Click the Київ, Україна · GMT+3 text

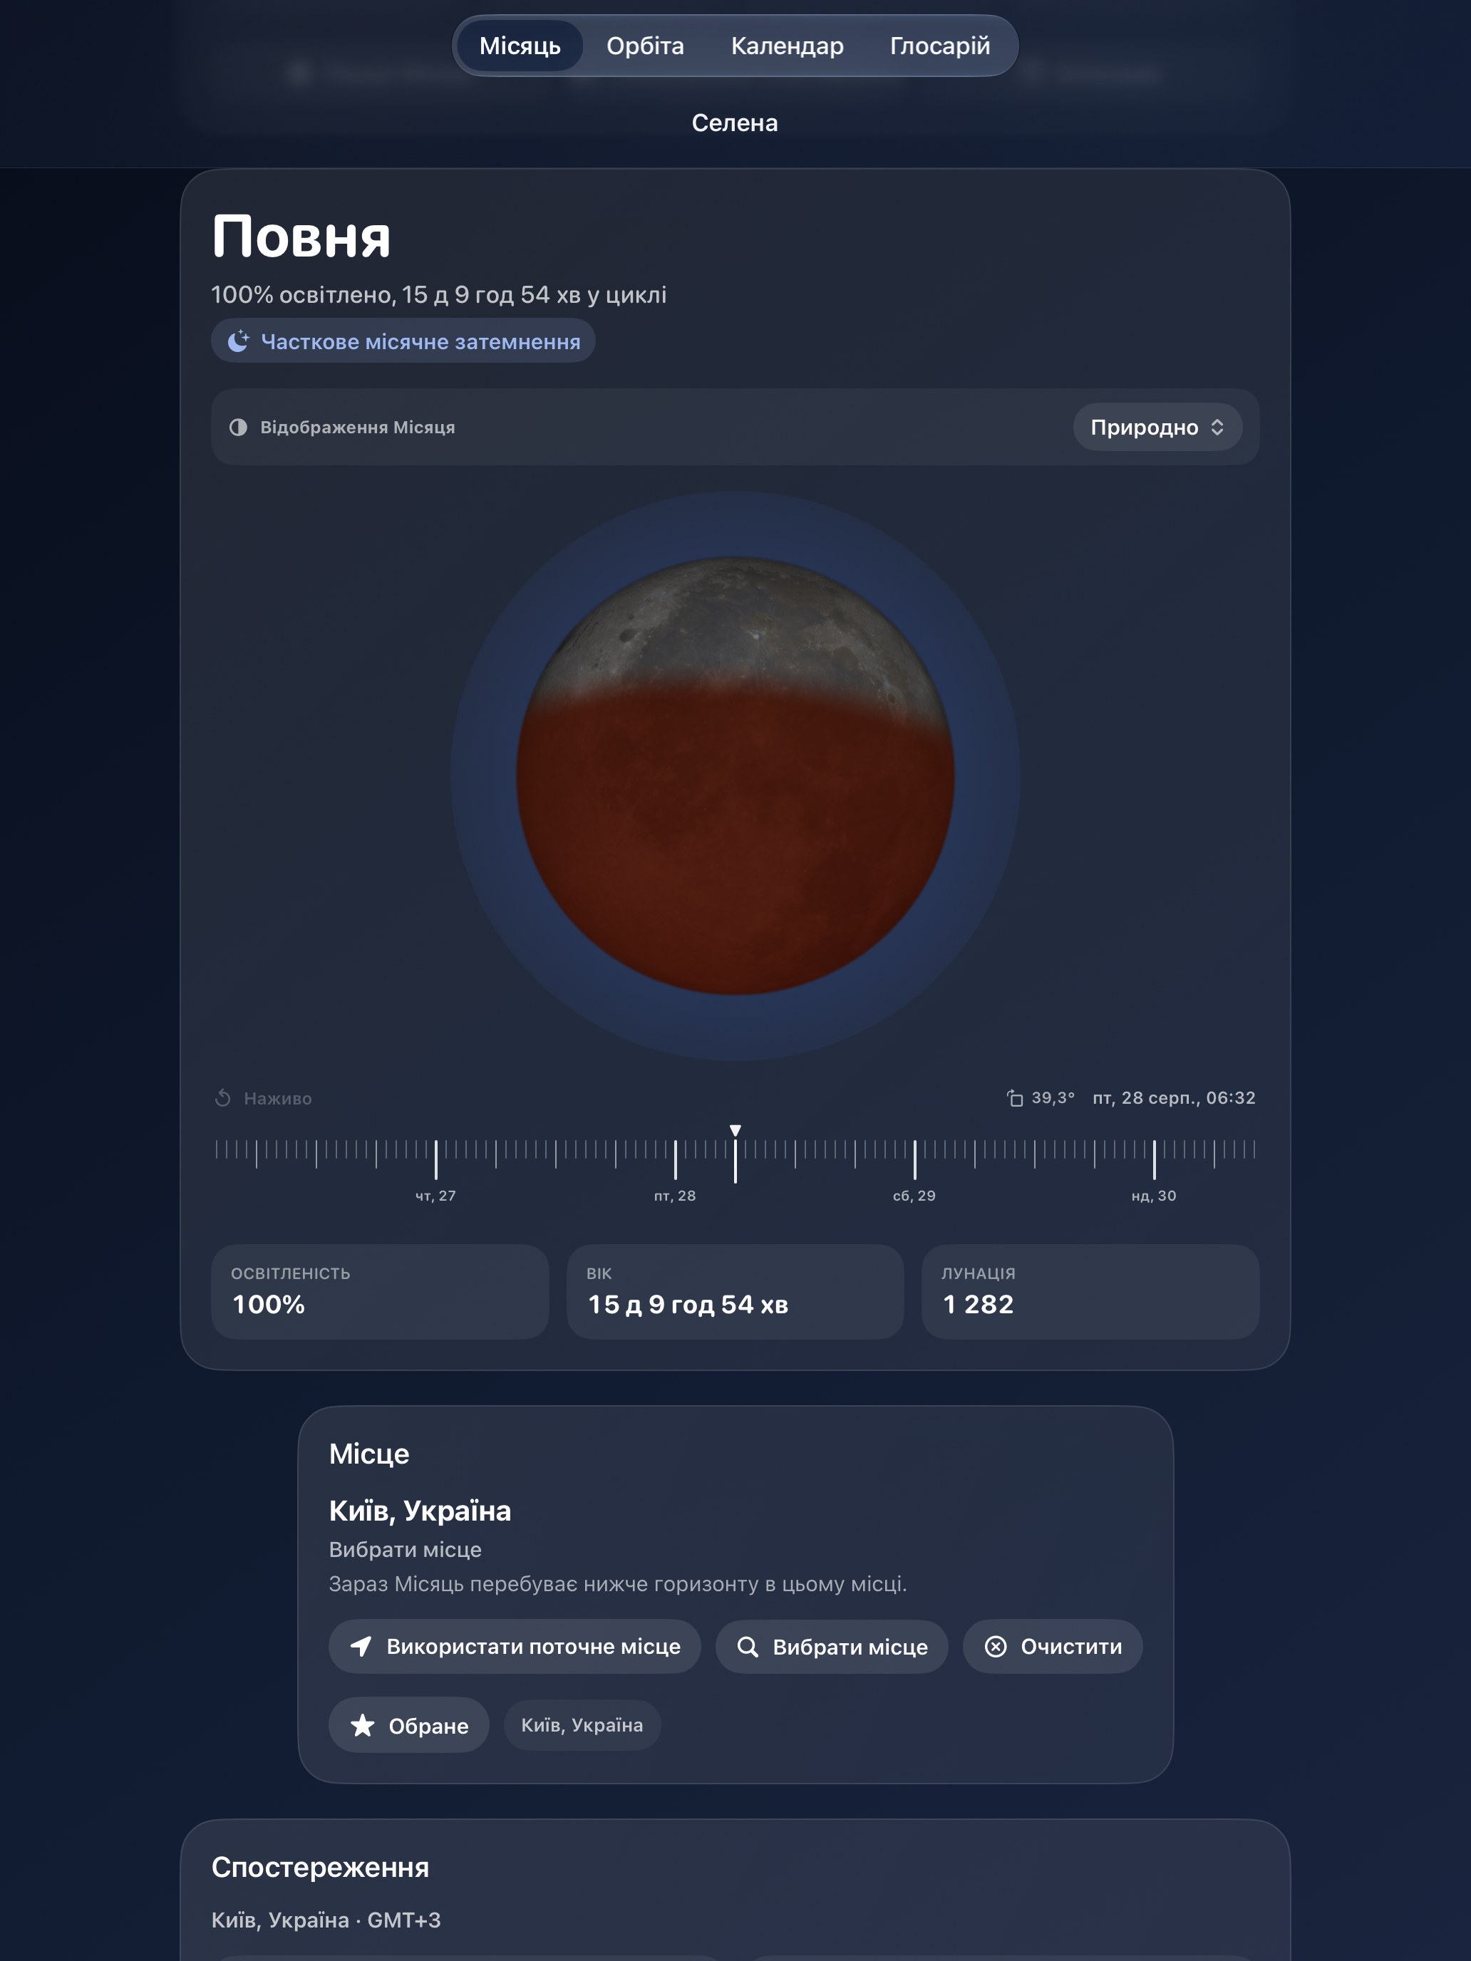pos(326,1920)
